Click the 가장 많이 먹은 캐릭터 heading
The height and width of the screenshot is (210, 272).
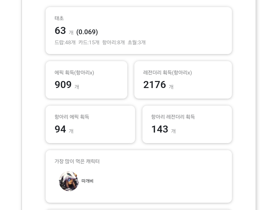tap(77, 161)
